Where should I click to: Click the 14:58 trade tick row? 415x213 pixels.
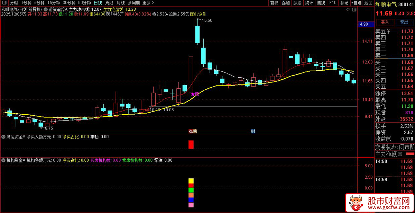click(x=395, y=161)
